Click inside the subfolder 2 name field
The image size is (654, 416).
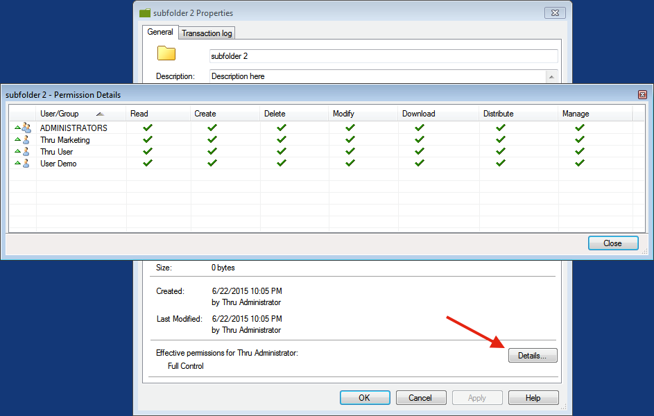click(x=347, y=55)
